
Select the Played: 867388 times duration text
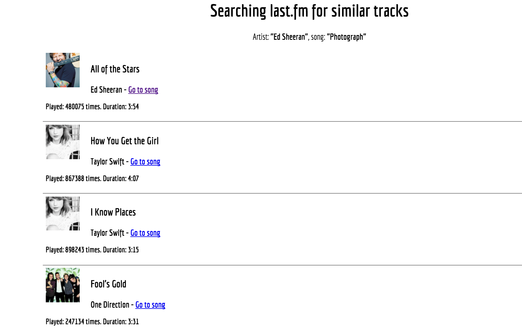click(x=92, y=178)
